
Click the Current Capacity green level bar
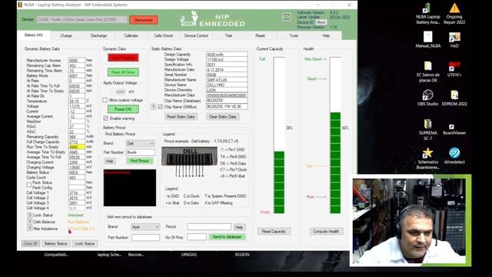(x=279, y=182)
